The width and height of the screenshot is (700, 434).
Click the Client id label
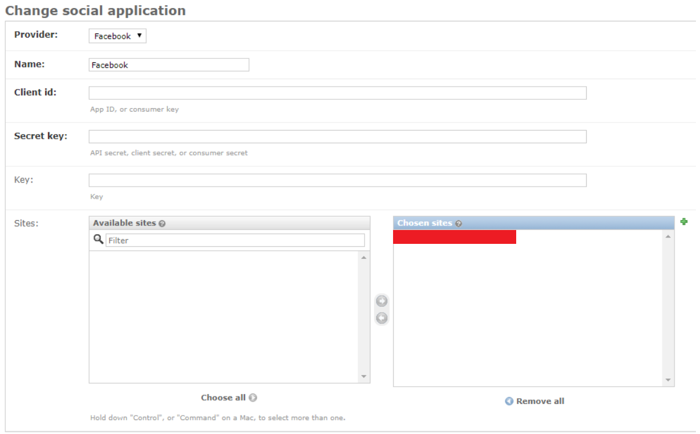pyautogui.click(x=35, y=92)
